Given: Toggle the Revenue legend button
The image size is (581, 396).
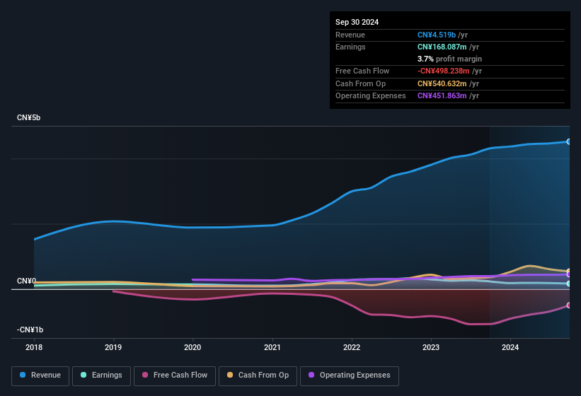Looking at the screenshot, I should (40, 376).
